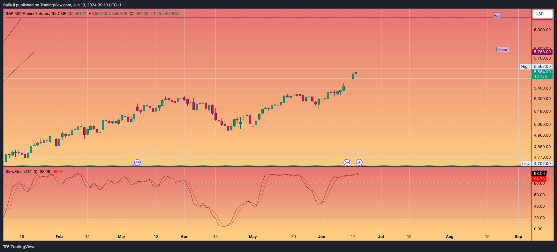Click the TradingView logo
Screen dimensions: 557x252
tap(19, 247)
